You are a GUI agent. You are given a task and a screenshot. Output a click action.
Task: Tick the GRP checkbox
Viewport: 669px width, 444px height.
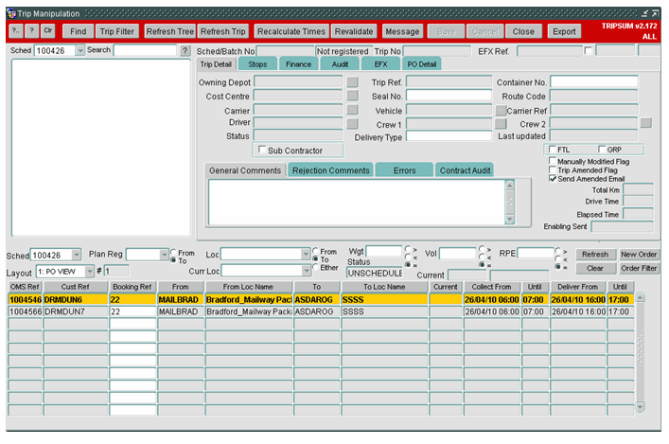pos(602,149)
